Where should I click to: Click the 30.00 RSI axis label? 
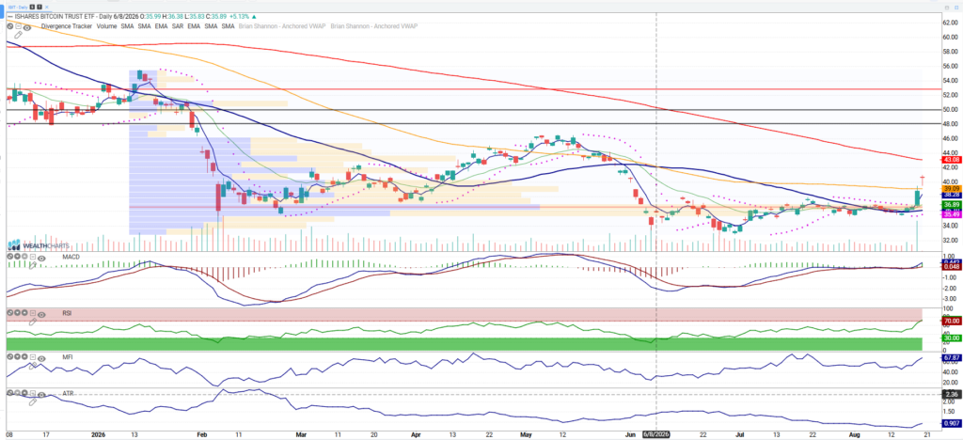coord(952,338)
